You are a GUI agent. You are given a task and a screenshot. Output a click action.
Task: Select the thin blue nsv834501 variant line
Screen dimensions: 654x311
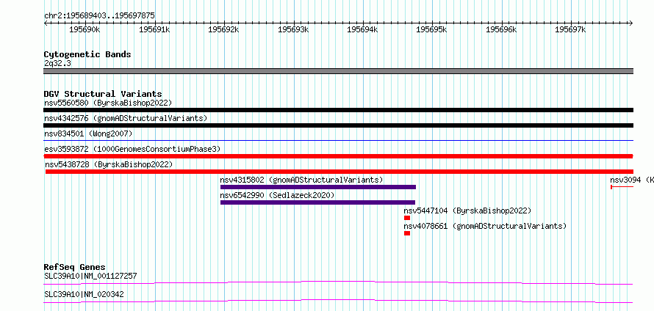(x=338, y=141)
